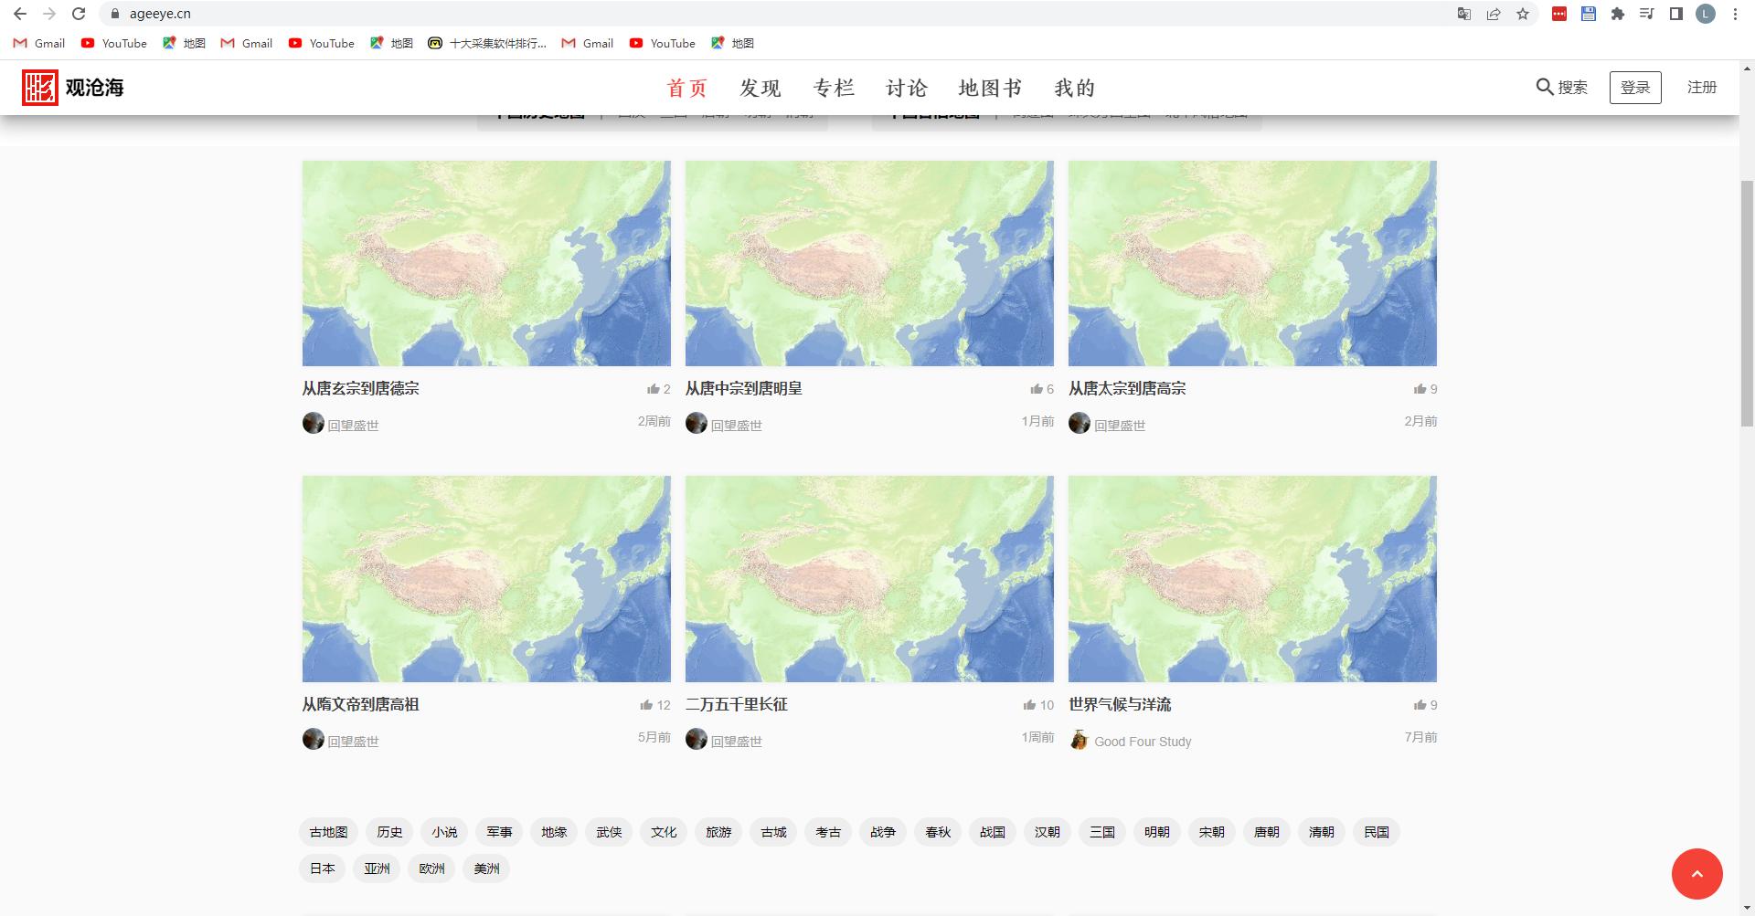Open the 发现 navigation tab
The height and width of the screenshot is (916, 1755).
pyautogui.click(x=760, y=88)
